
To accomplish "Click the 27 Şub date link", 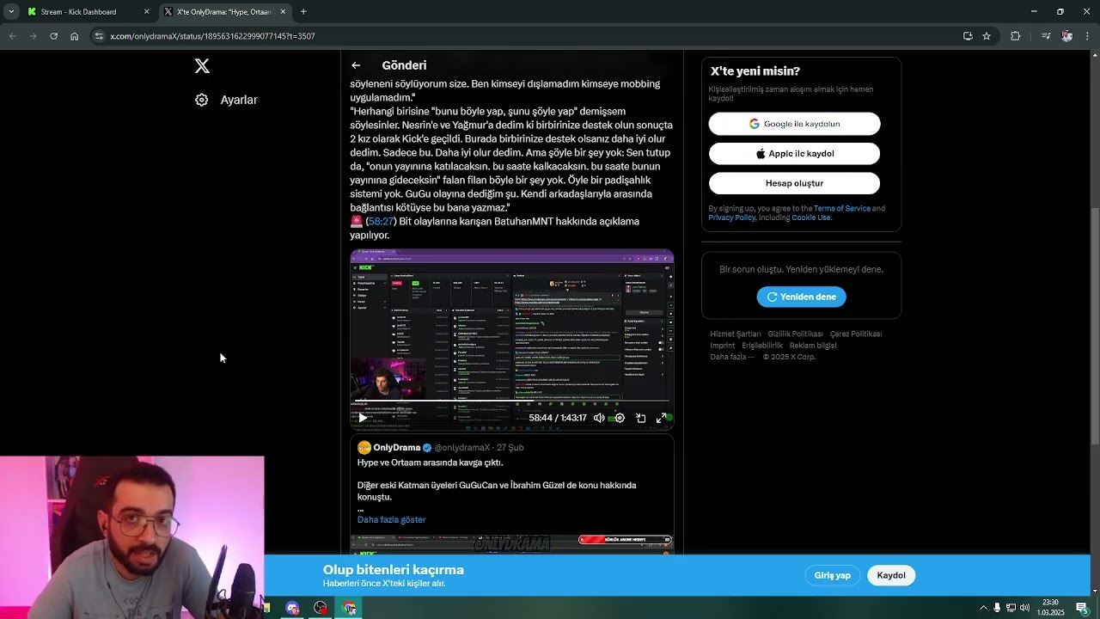I will tap(510, 448).
